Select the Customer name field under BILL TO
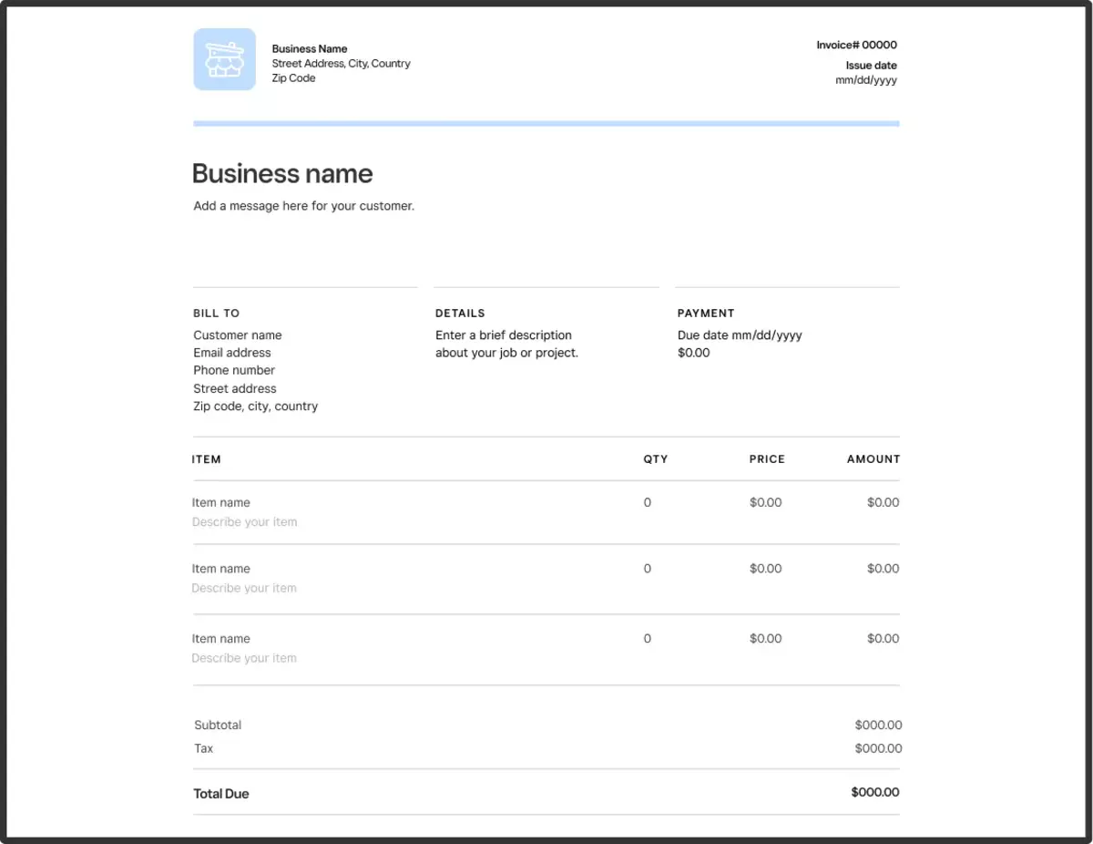1093x844 pixels. point(237,335)
